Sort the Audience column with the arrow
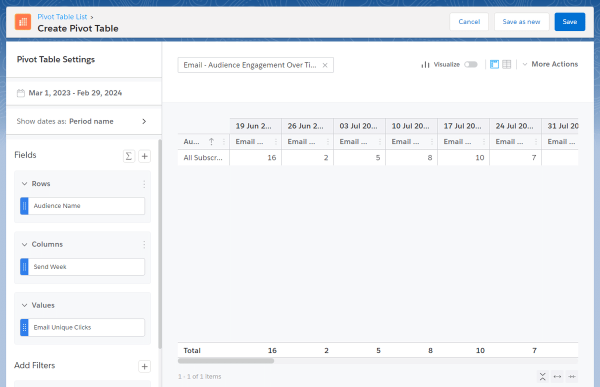 pyautogui.click(x=211, y=141)
